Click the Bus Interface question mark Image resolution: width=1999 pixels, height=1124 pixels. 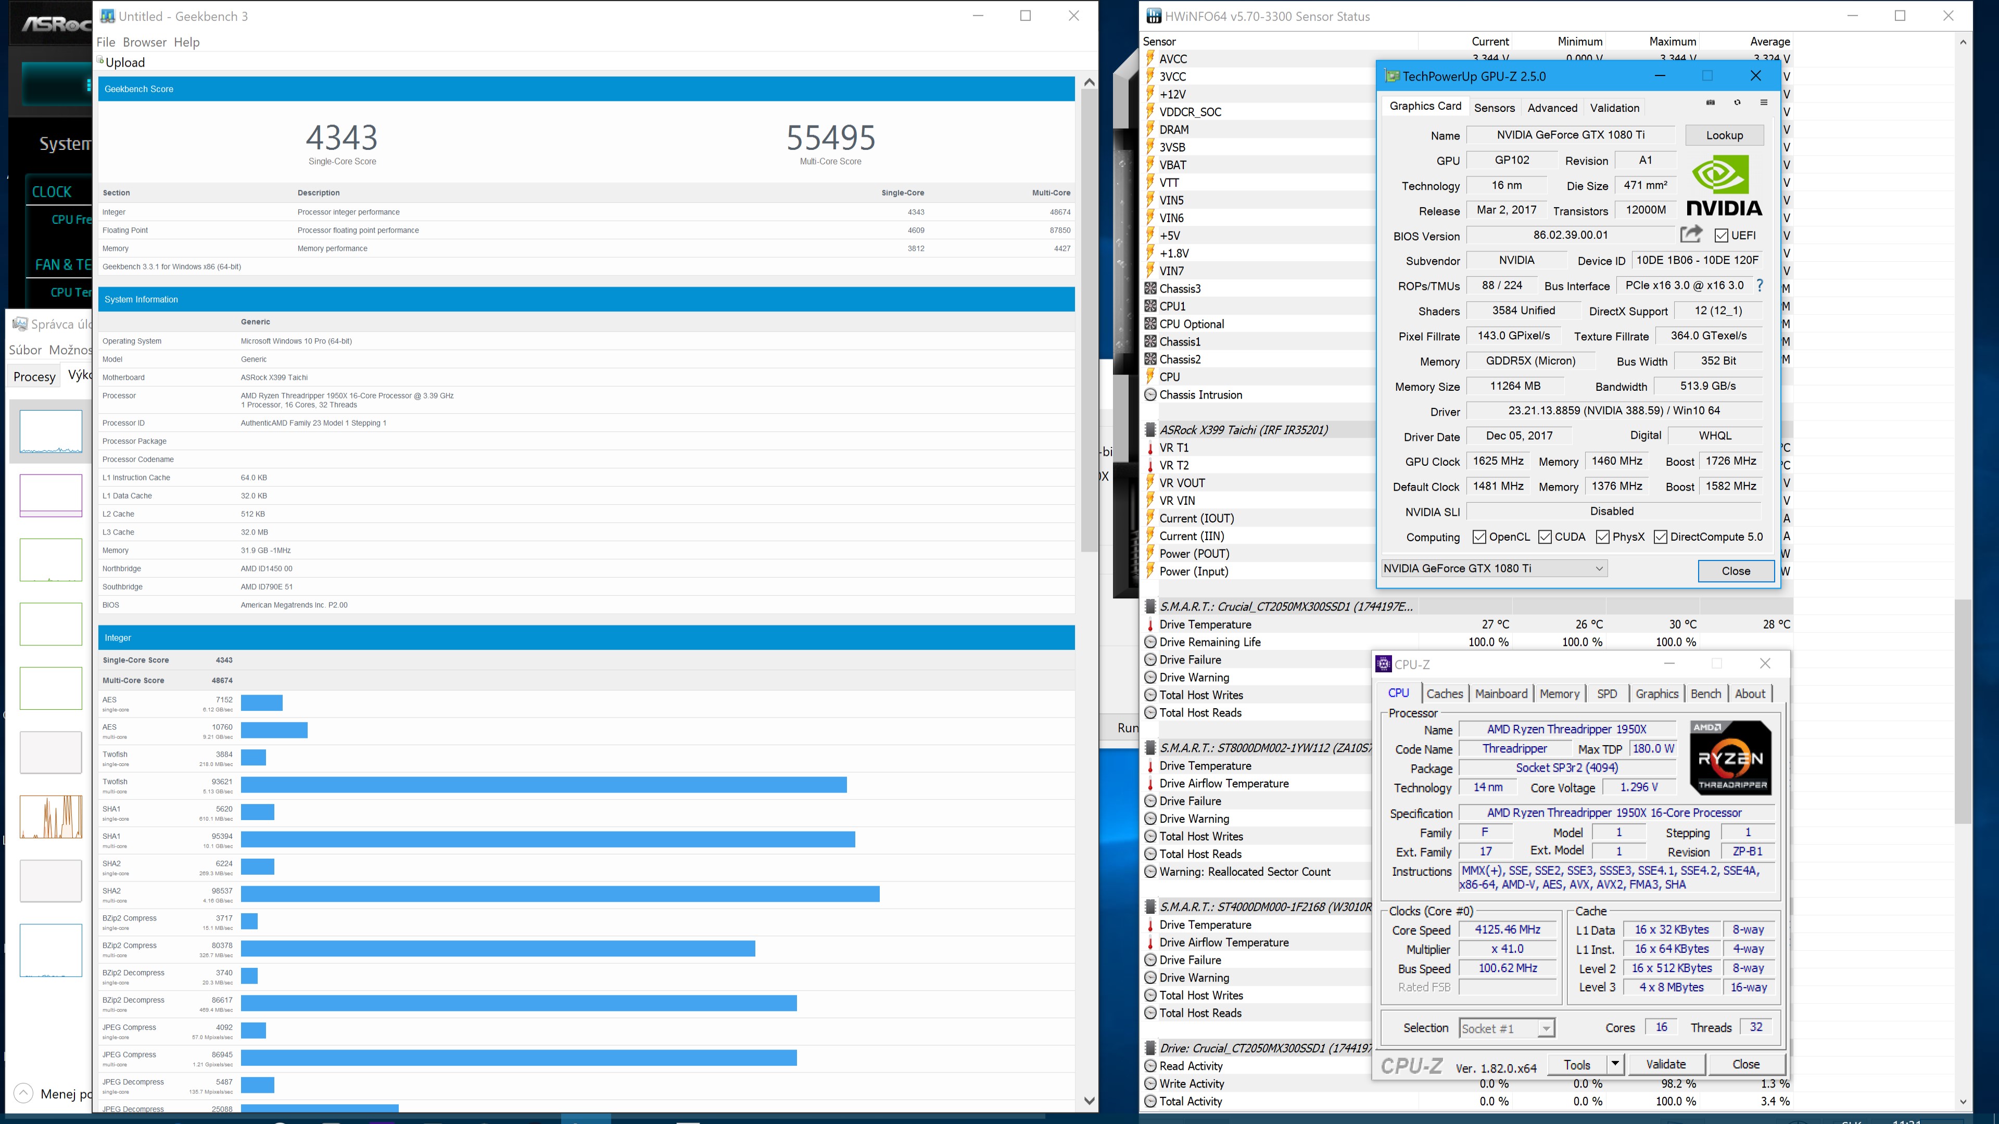pyautogui.click(x=1760, y=286)
